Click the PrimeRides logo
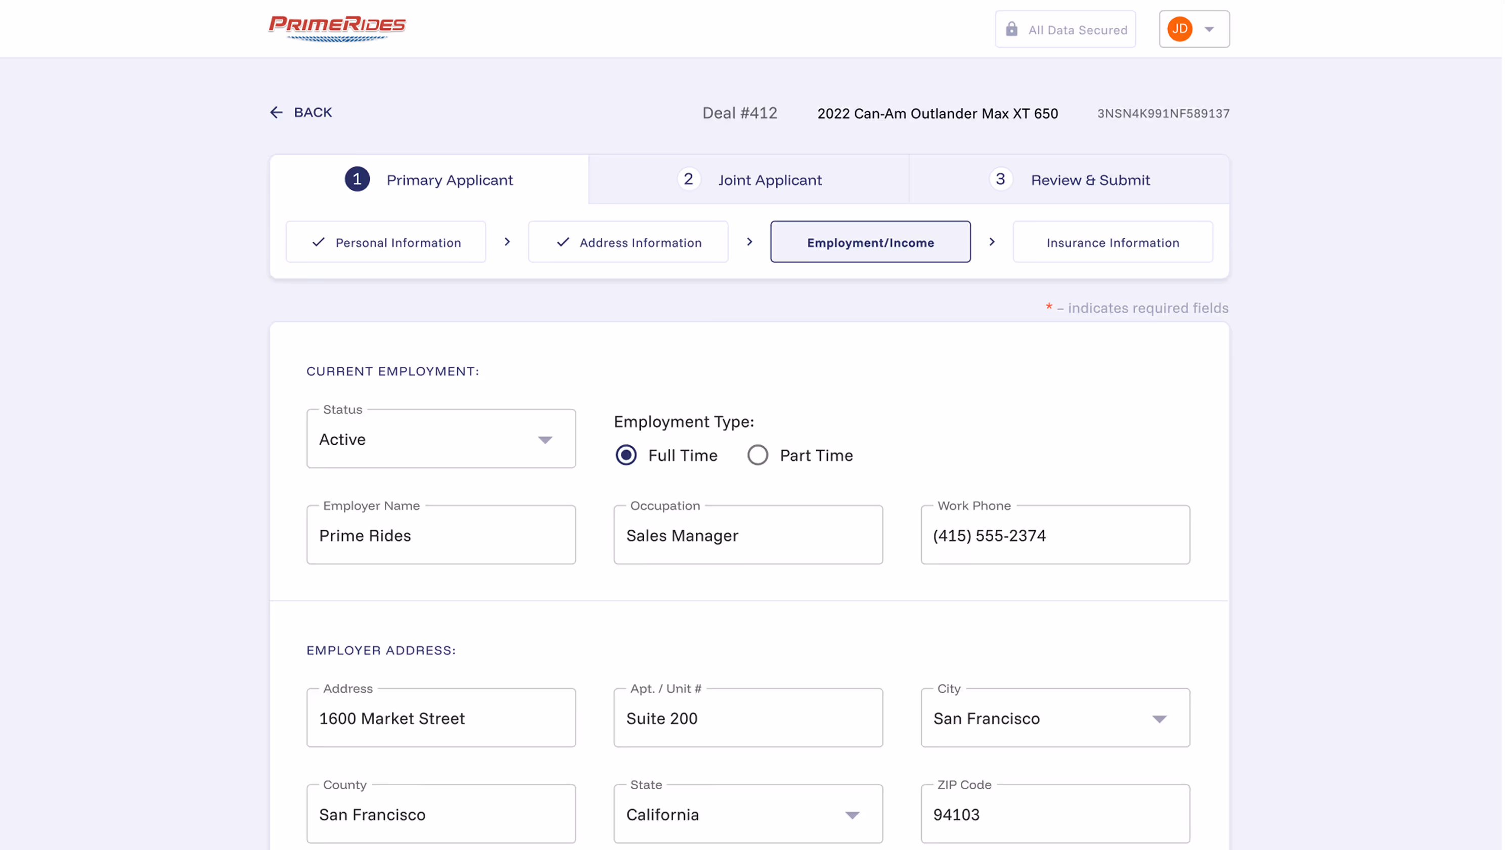 pyautogui.click(x=337, y=28)
